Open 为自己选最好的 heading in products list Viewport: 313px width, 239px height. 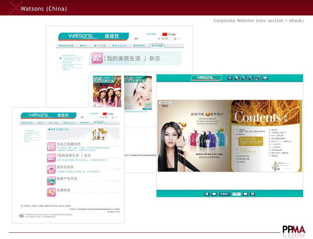[68, 144]
